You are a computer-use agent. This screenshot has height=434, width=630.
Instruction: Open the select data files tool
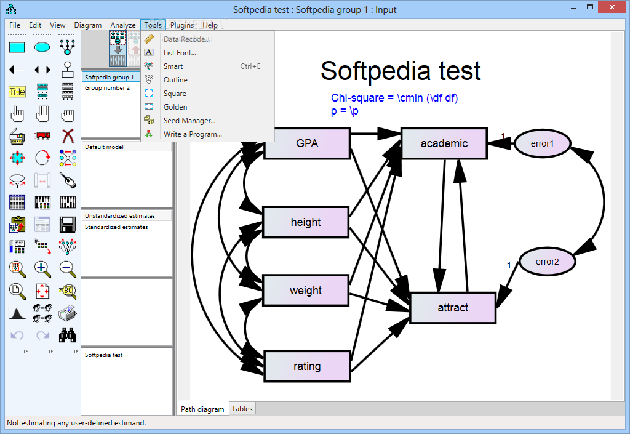17,202
